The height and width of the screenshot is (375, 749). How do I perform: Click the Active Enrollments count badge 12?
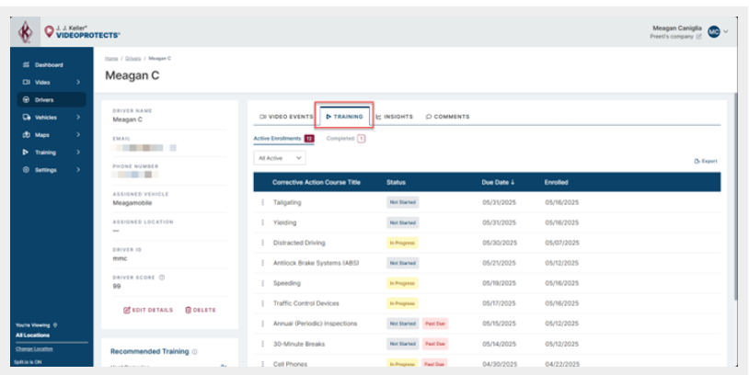[309, 139]
